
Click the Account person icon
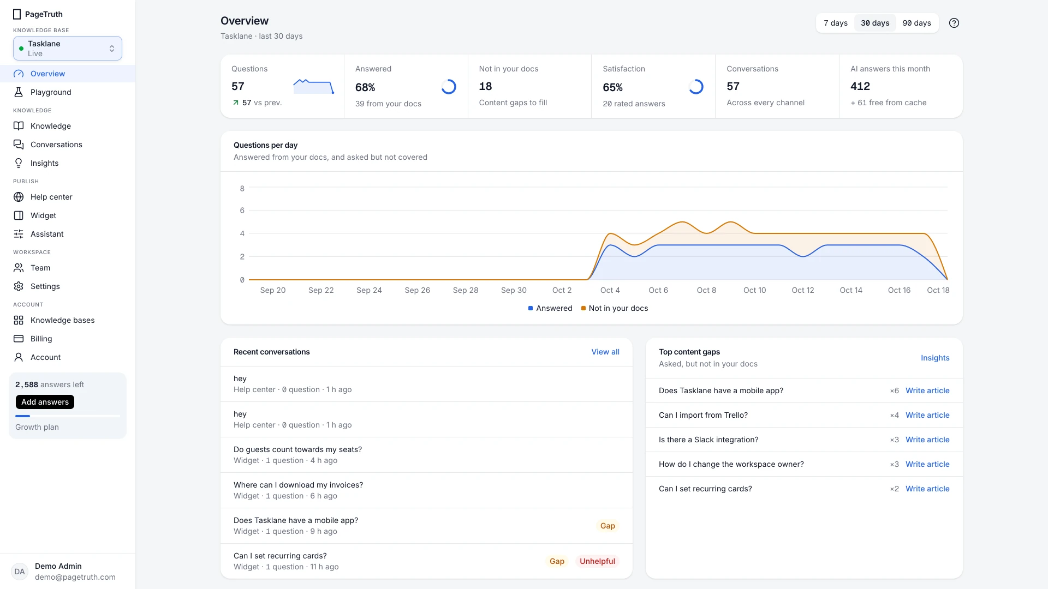[19, 357]
